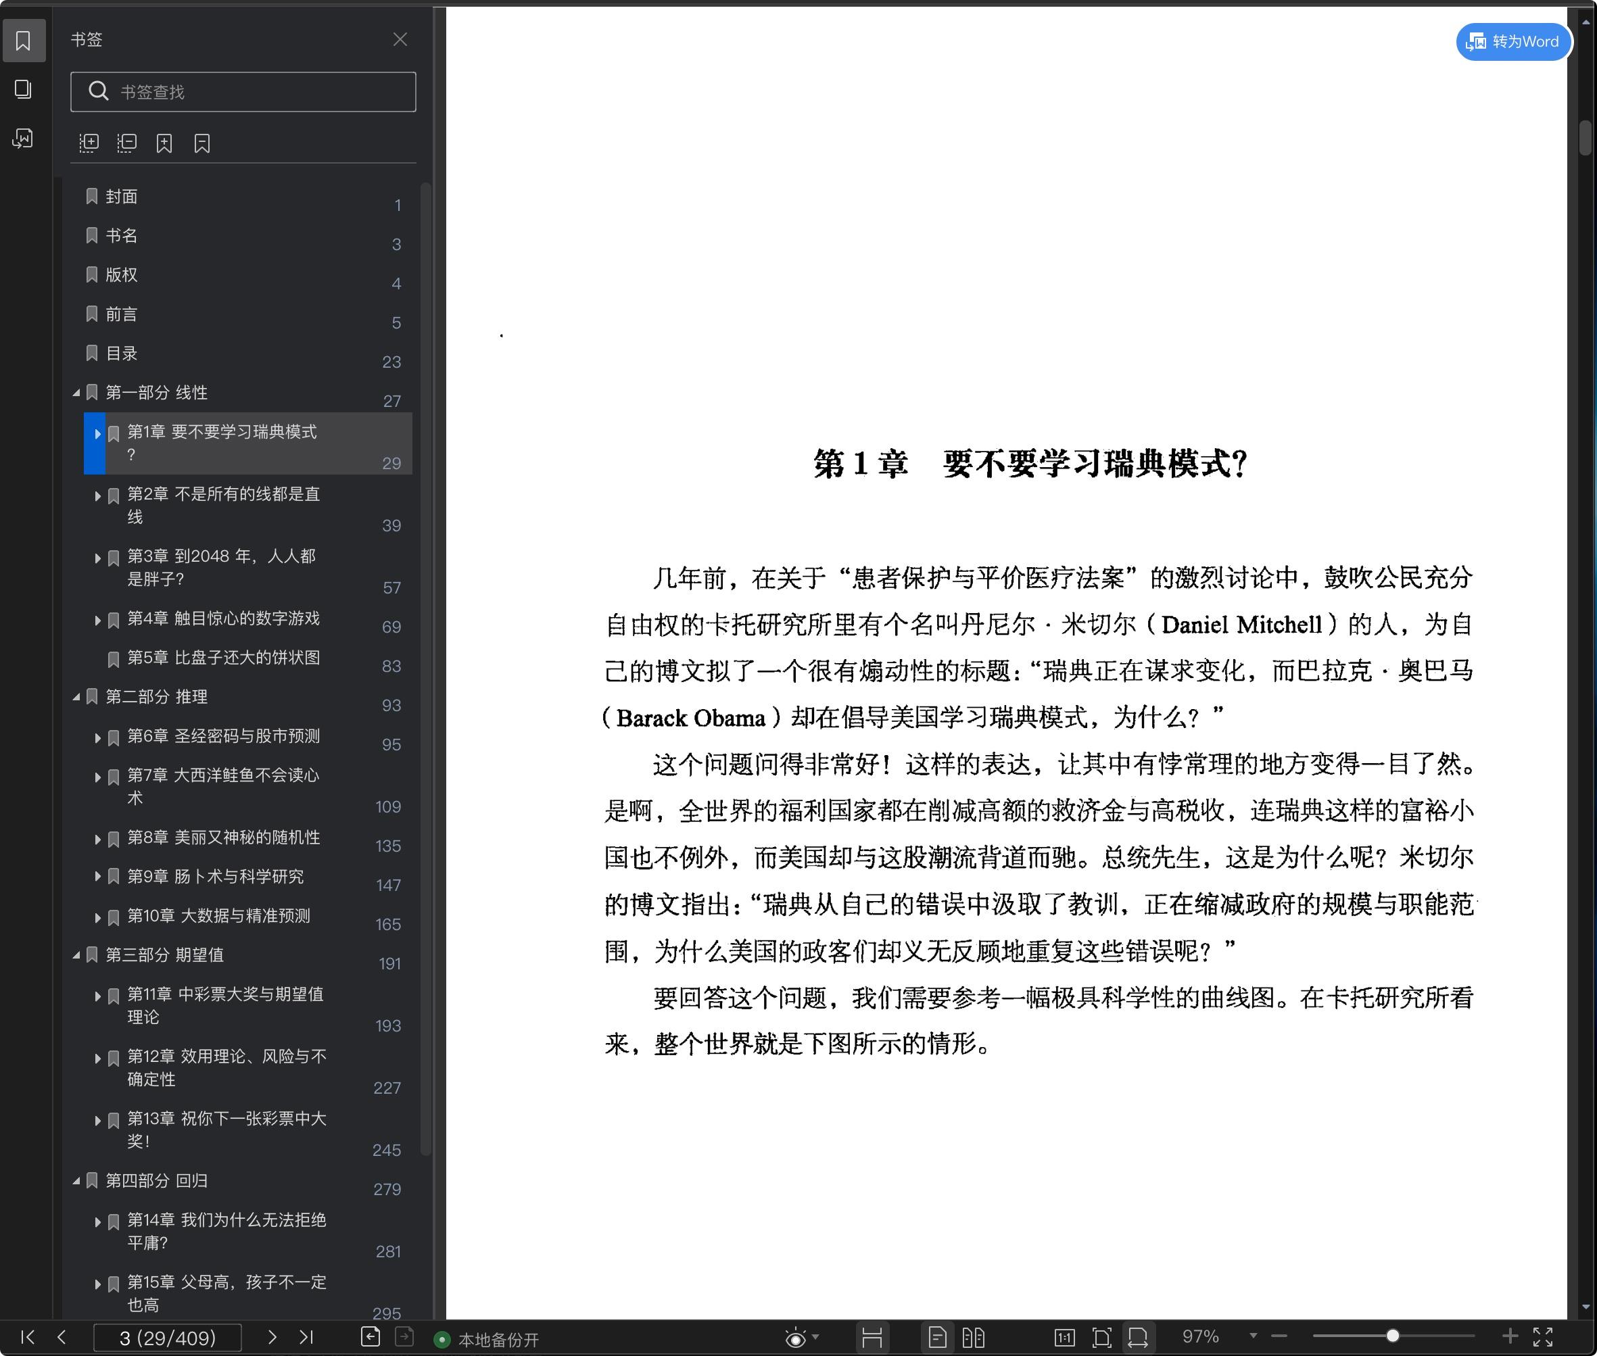Add a new bookmark icon

point(164,143)
